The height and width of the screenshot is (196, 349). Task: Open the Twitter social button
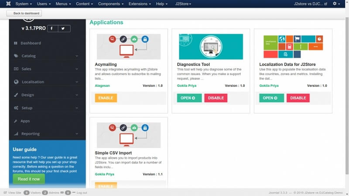(64, 28)
